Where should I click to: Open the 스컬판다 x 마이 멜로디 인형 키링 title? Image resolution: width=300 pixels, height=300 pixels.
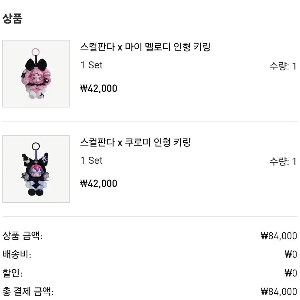point(145,47)
